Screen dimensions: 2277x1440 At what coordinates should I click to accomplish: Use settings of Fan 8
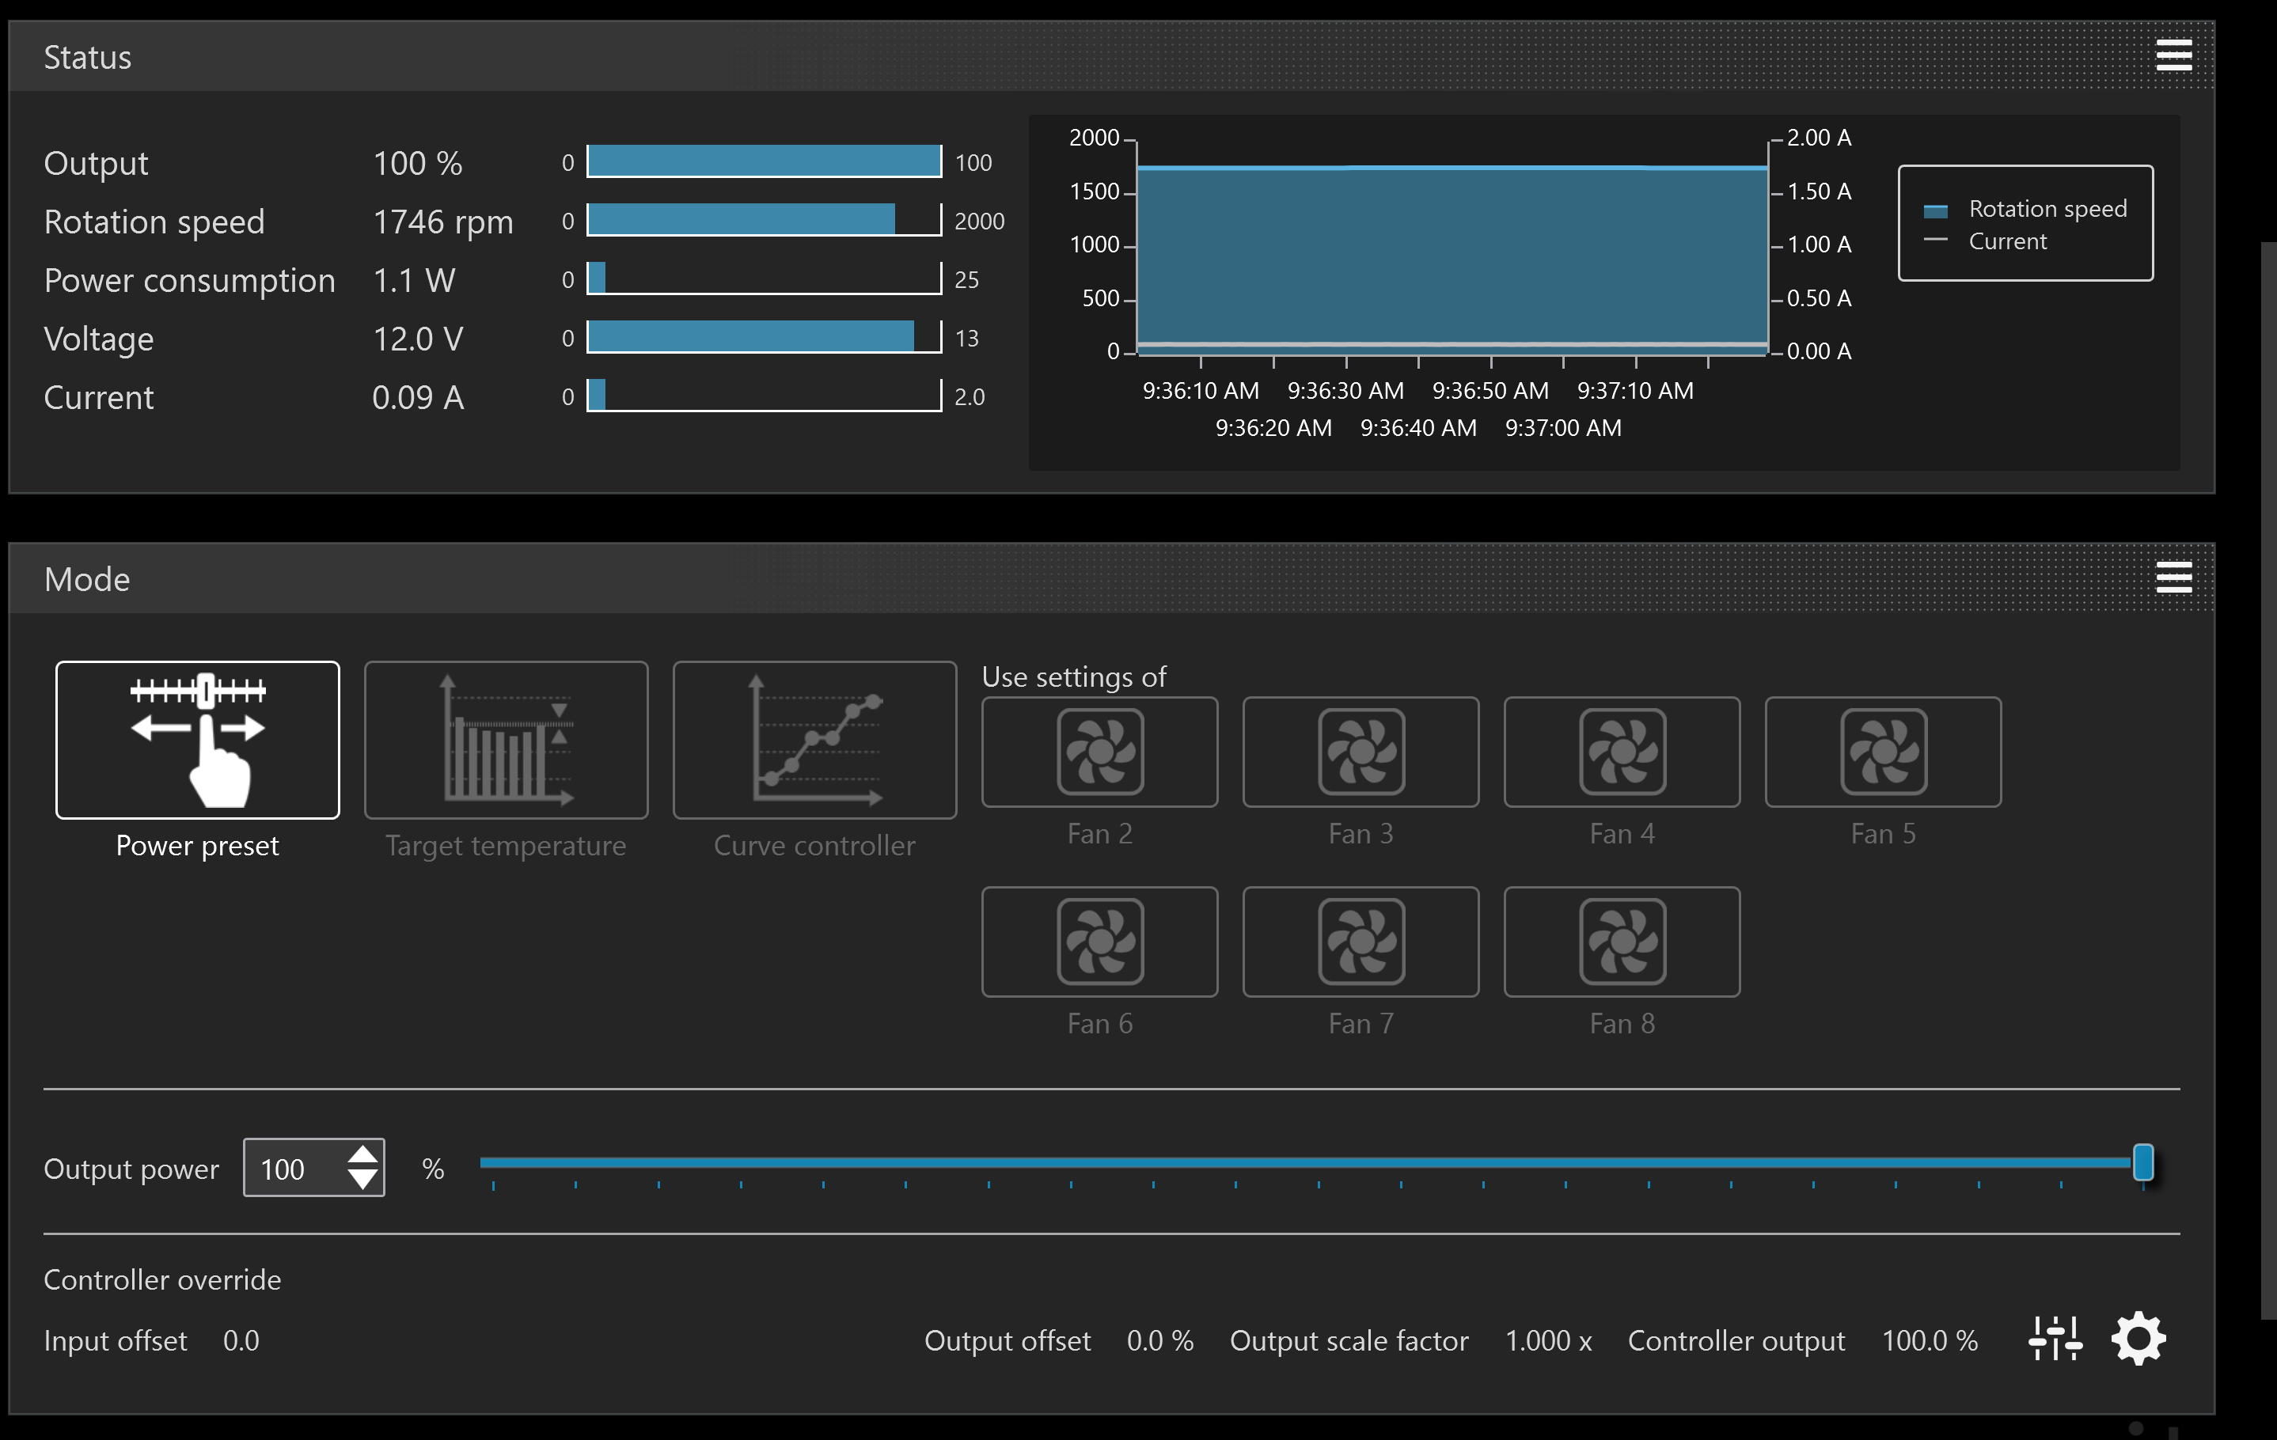coord(1621,941)
